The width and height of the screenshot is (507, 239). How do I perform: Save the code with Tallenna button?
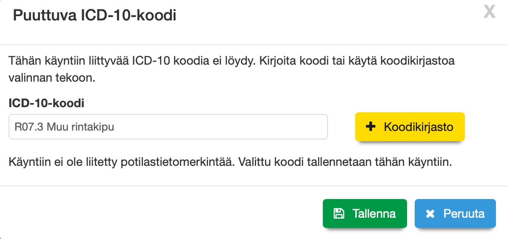365,213
